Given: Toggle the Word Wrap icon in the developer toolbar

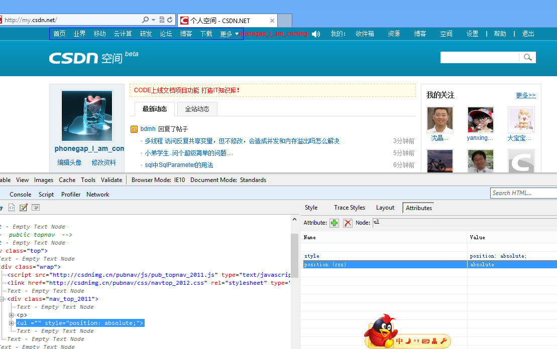Looking at the screenshot, I should (x=36, y=208).
